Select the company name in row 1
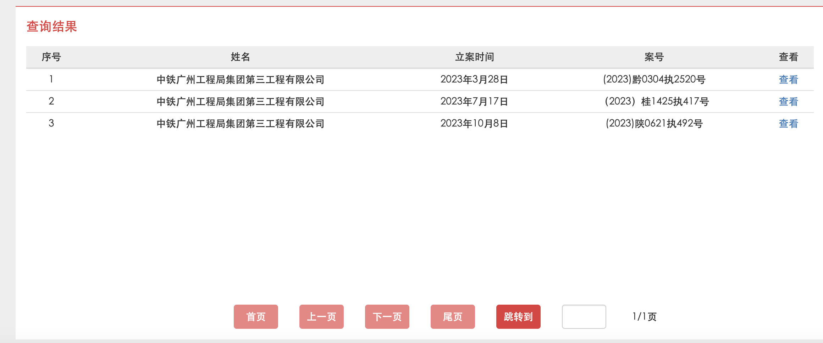This screenshot has width=823, height=343. point(241,80)
